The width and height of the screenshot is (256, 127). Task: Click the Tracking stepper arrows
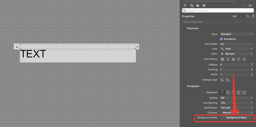tap(252, 69)
